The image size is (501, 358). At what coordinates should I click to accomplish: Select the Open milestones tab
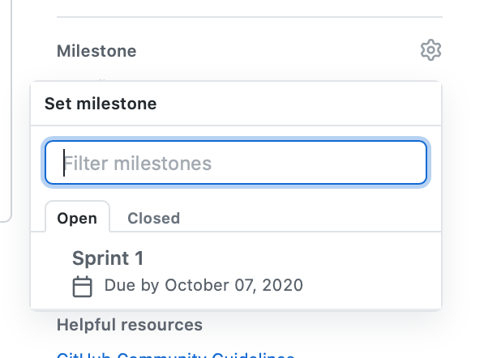pyautogui.click(x=77, y=219)
